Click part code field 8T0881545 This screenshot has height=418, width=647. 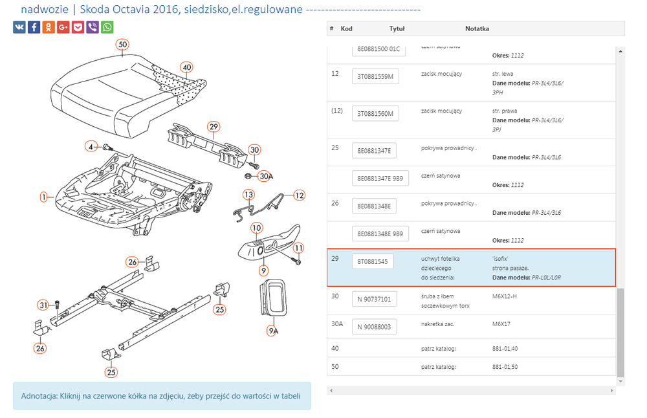click(x=373, y=262)
